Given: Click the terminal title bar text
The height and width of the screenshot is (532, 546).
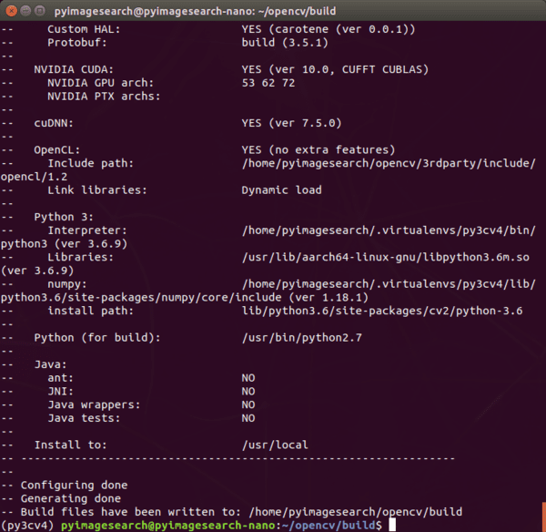Looking at the screenshot, I should click(195, 11).
